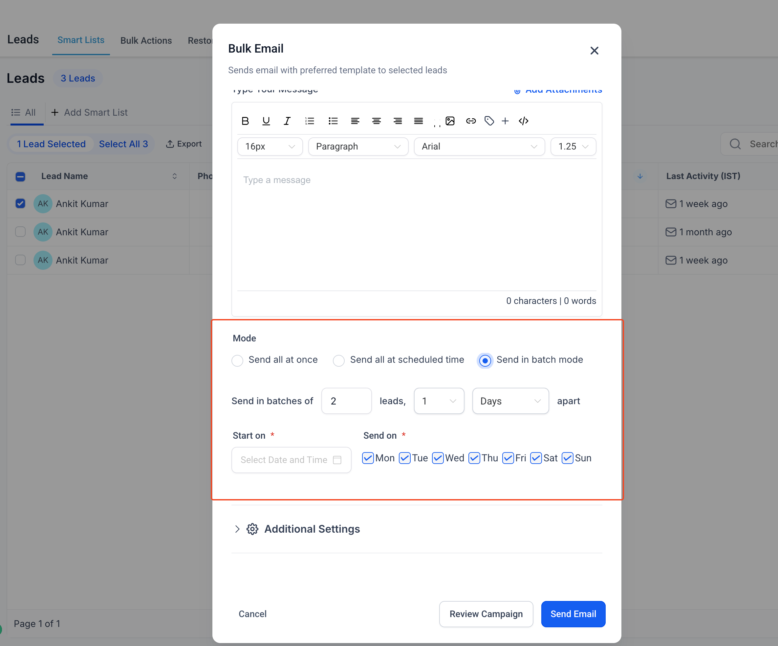Viewport: 778px width, 646px height.
Task: Insert a numbered list
Action: pos(309,121)
